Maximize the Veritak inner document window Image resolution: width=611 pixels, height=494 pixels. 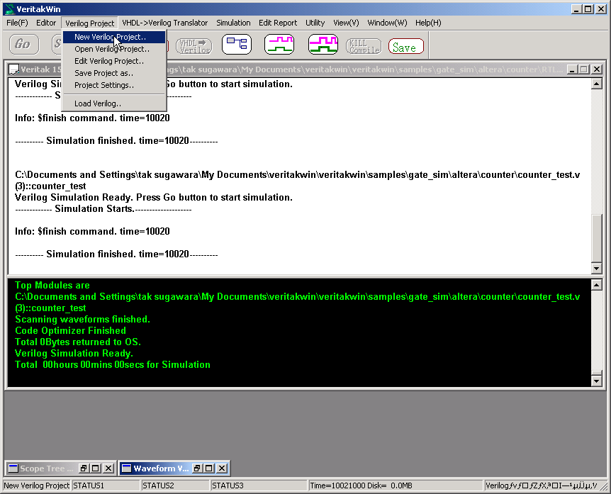(x=584, y=69)
